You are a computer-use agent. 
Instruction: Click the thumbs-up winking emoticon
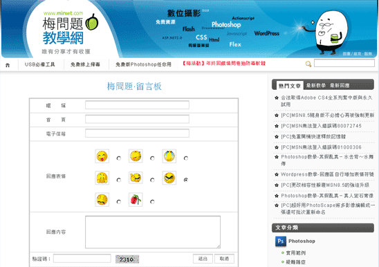(136, 178)
